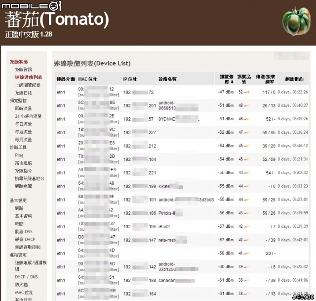Click signal bars icon in the iPad2 row
Viewport: 316px width, 301px height.
pos(246,226)
